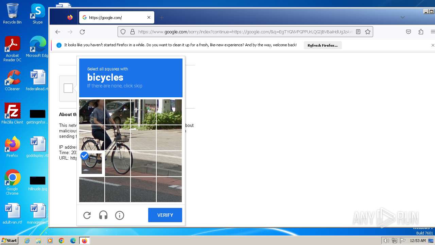Click the URL address bar
The image size is (435, 245).
(245, 32)
